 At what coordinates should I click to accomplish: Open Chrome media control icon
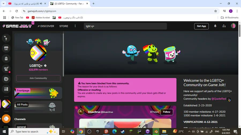point(224,11)
